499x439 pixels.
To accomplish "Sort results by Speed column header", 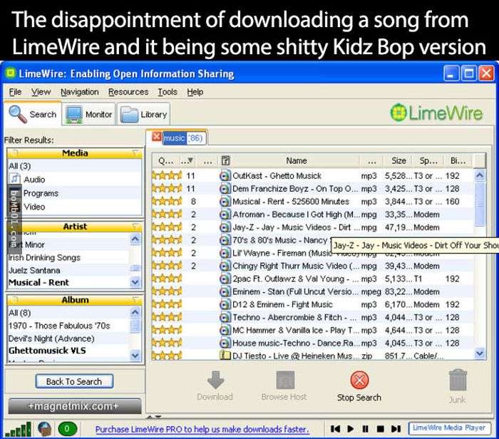I will click(428, 160).
